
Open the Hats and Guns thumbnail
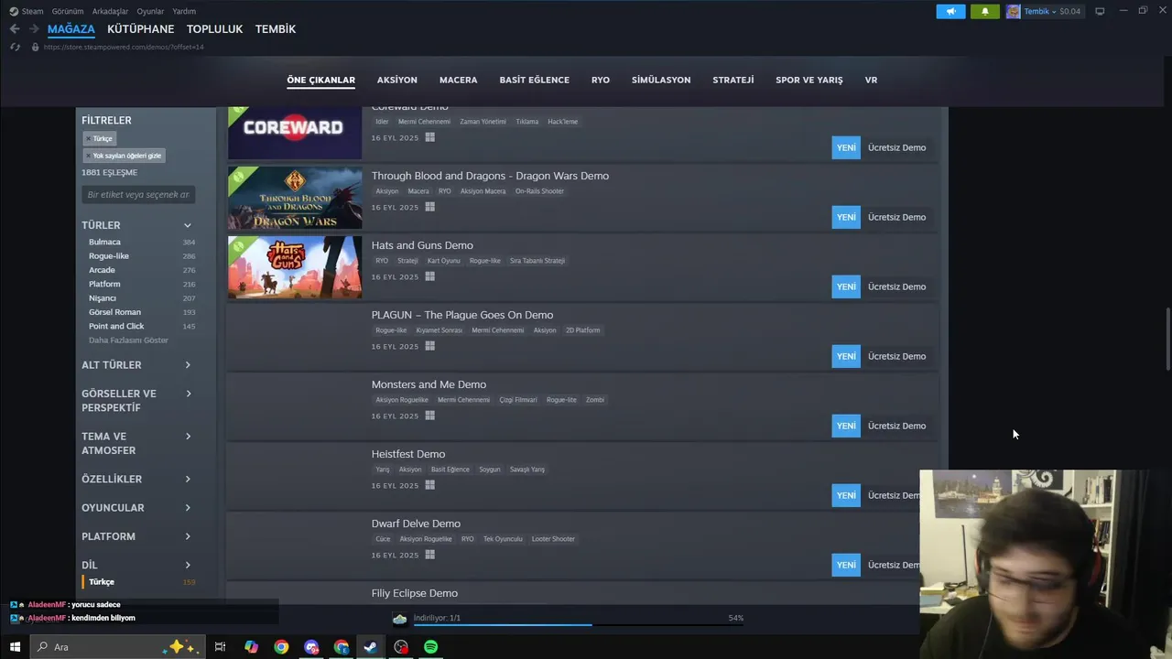pos(295,267)
